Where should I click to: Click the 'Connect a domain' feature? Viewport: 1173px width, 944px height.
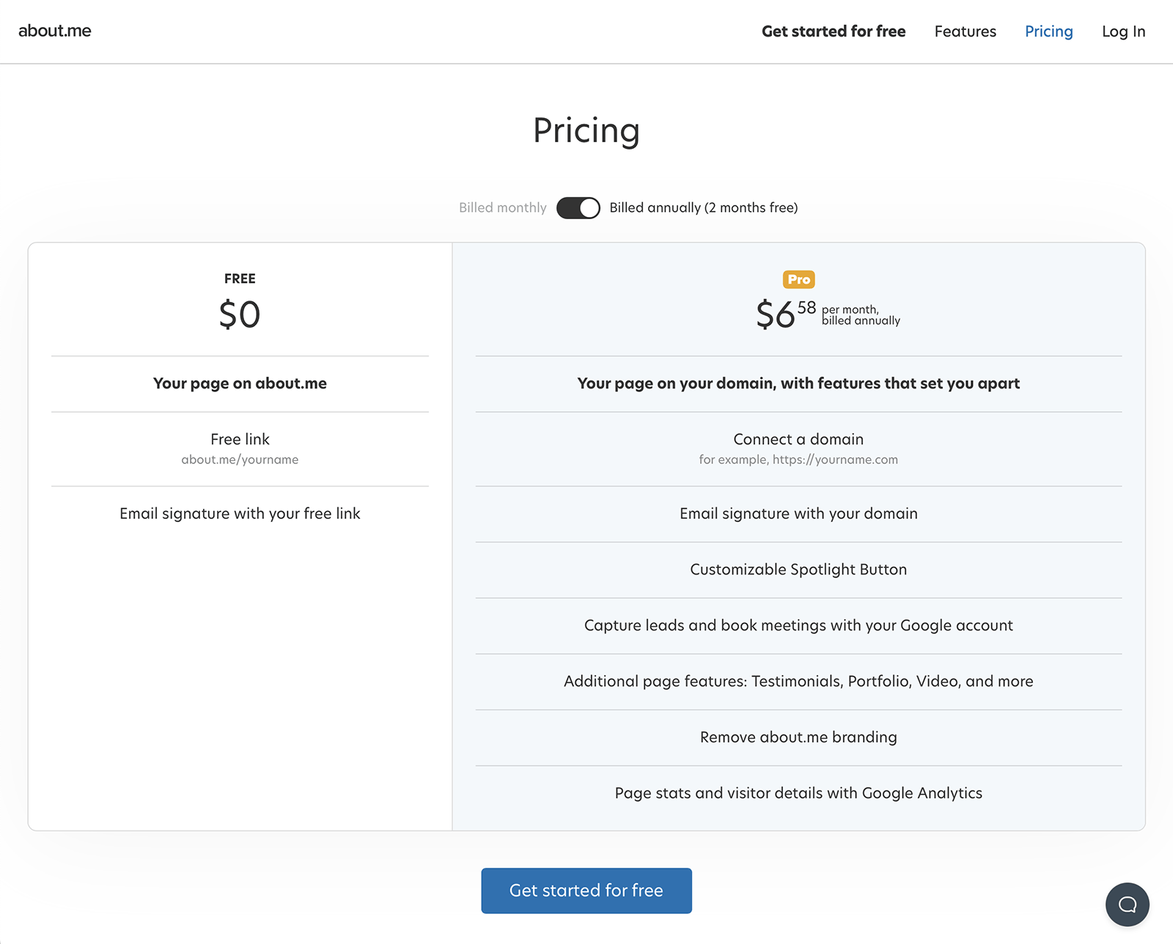pos(798,439)
